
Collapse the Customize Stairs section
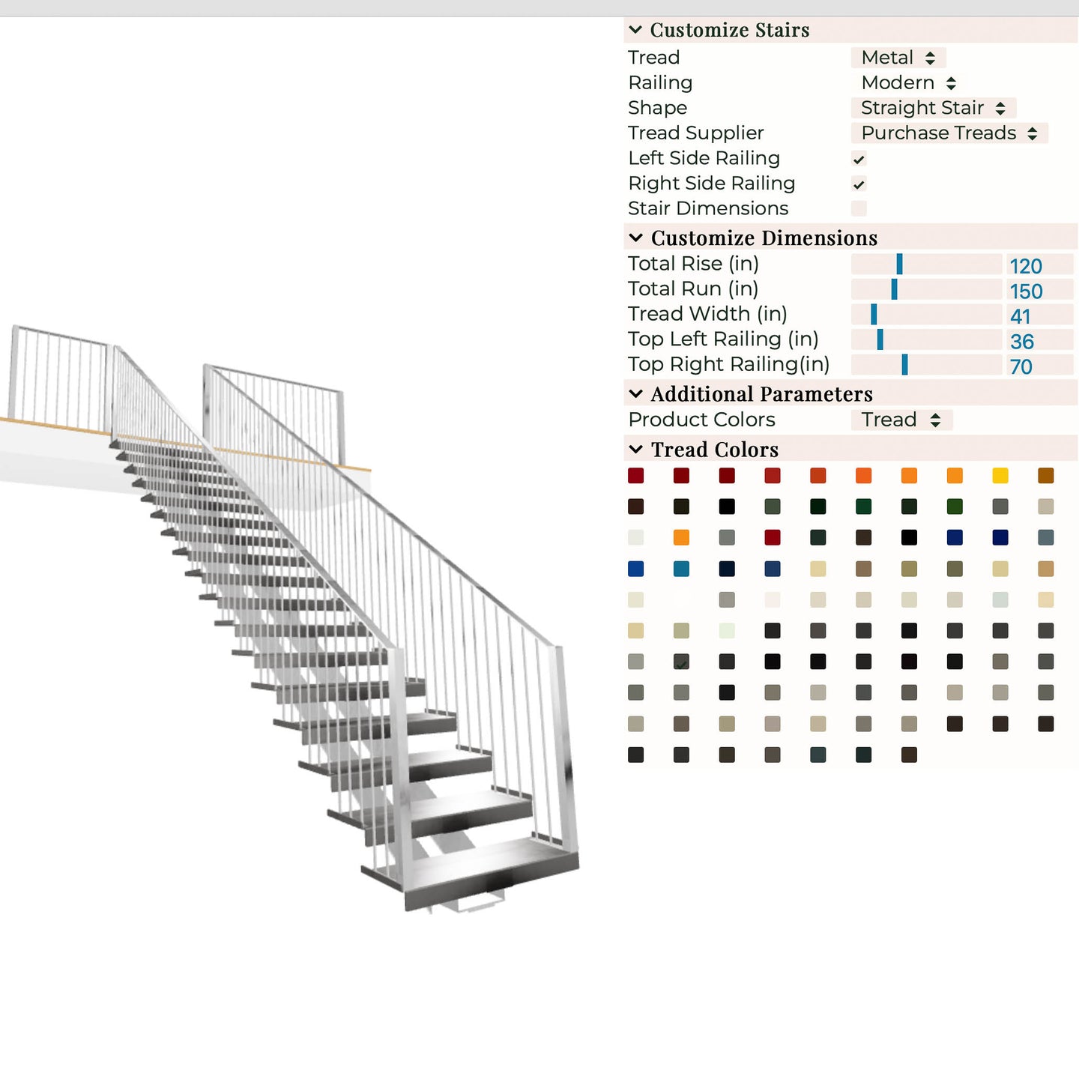tap(636, 30)
